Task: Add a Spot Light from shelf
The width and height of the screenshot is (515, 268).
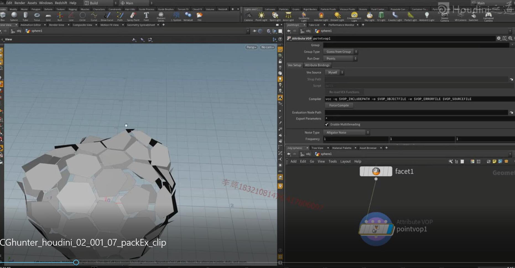Action: click(x=275, y=17)
